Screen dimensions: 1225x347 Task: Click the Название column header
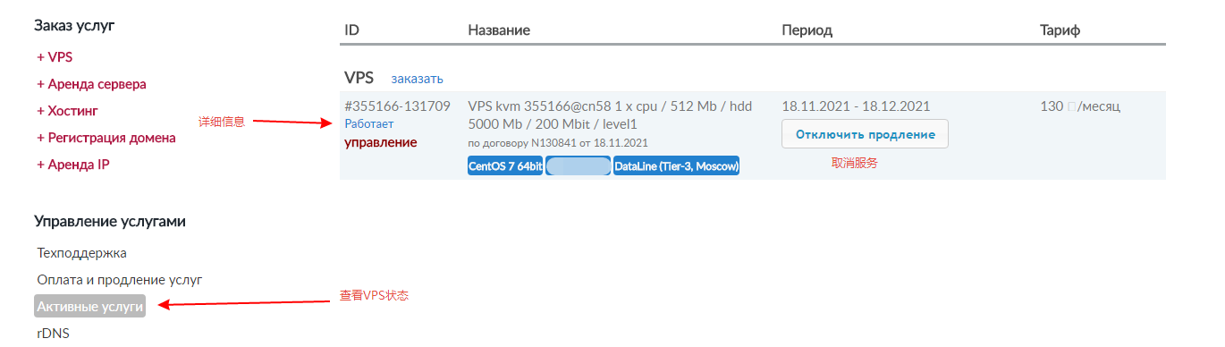[499, 30]
